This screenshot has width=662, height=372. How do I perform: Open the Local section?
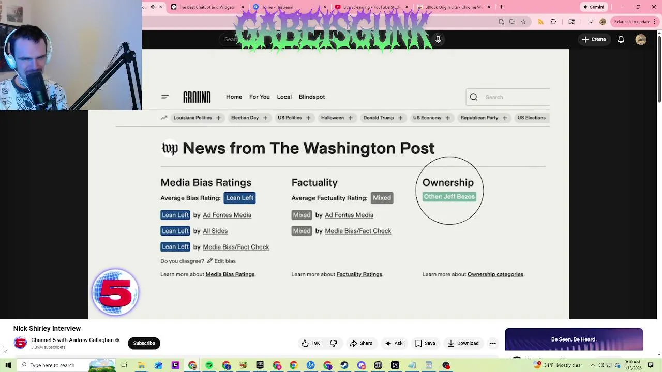pos(284,97)
